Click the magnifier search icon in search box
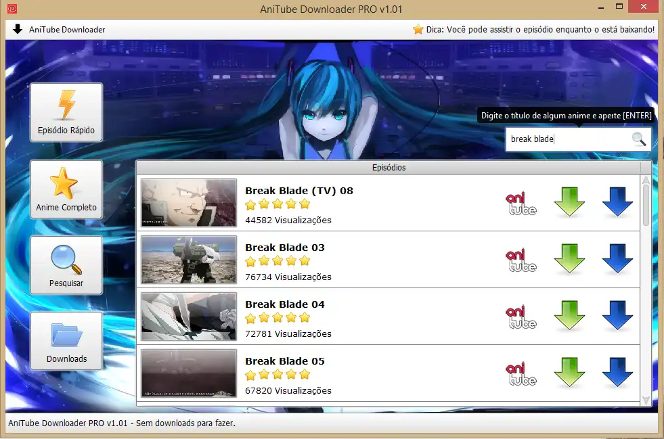This screenshot has height=439, width=664. click(638, 139)
